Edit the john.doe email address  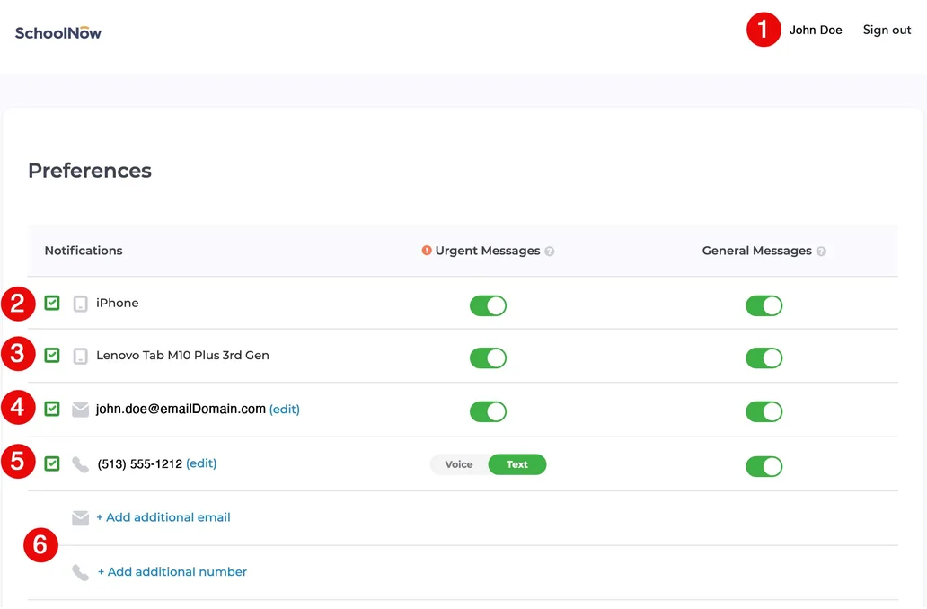285,410
